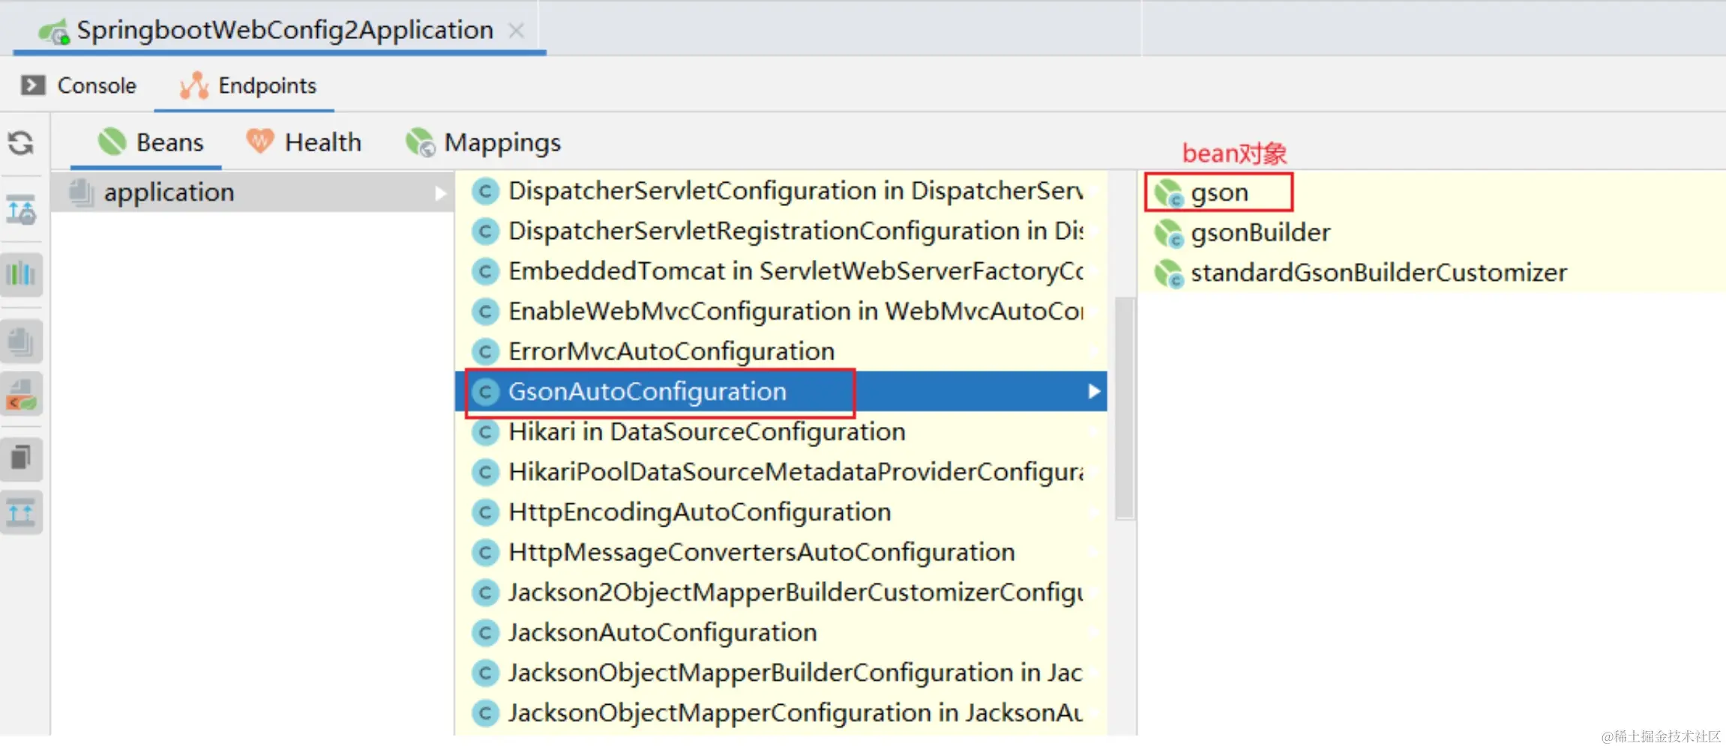Click the green leaf Beans icon

[112, 142]
